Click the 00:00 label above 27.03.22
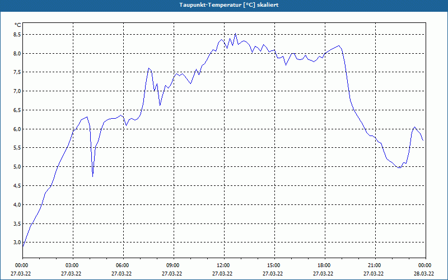Screen dimensions: 448x280 (x=21, y=265)
